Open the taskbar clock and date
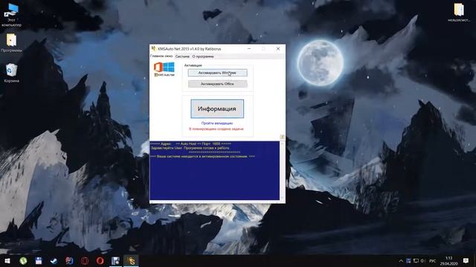 coord(448,260)
